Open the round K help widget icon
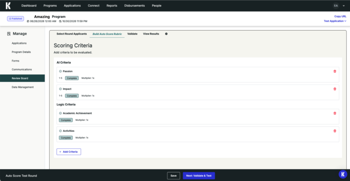The height and width of the screenshot is (181, 350). click(343, 174)
